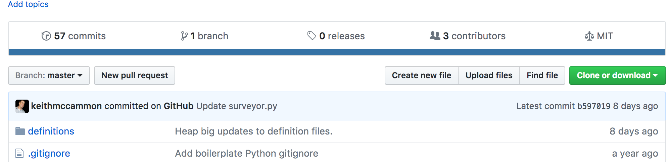The height and width of the screenshot is (162, 670).
Task: Click the git branch icon
Action: pyautogui.click(x=184, y=36)
